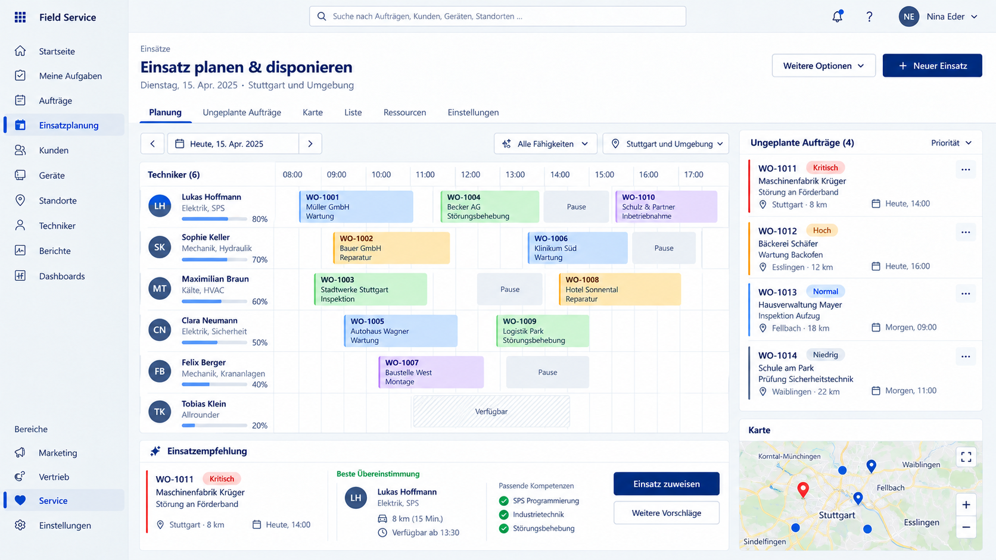996x560 pixels.
Task: Switch to Ressourcen tab
Action: pos(404,112)
